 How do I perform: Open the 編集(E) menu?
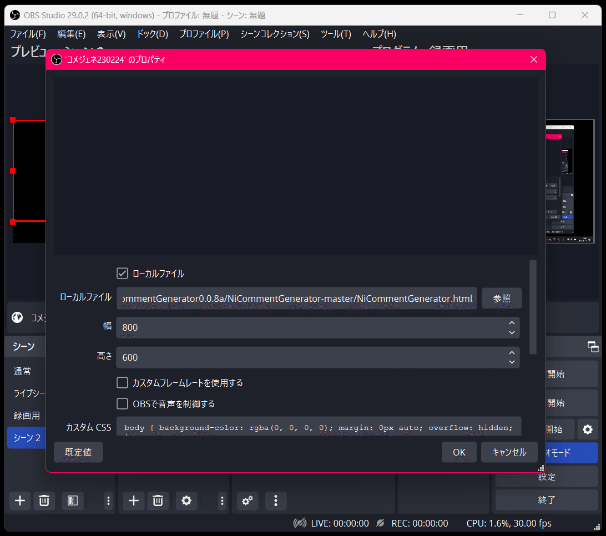(x=72, y=34)
